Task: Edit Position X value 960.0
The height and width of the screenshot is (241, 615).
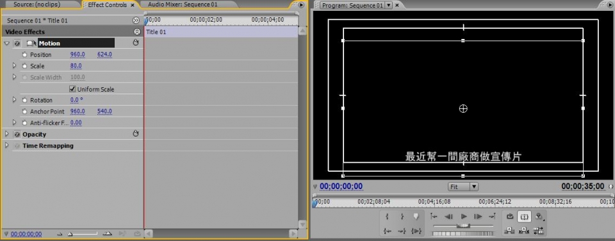Action: tap(78, 54)
